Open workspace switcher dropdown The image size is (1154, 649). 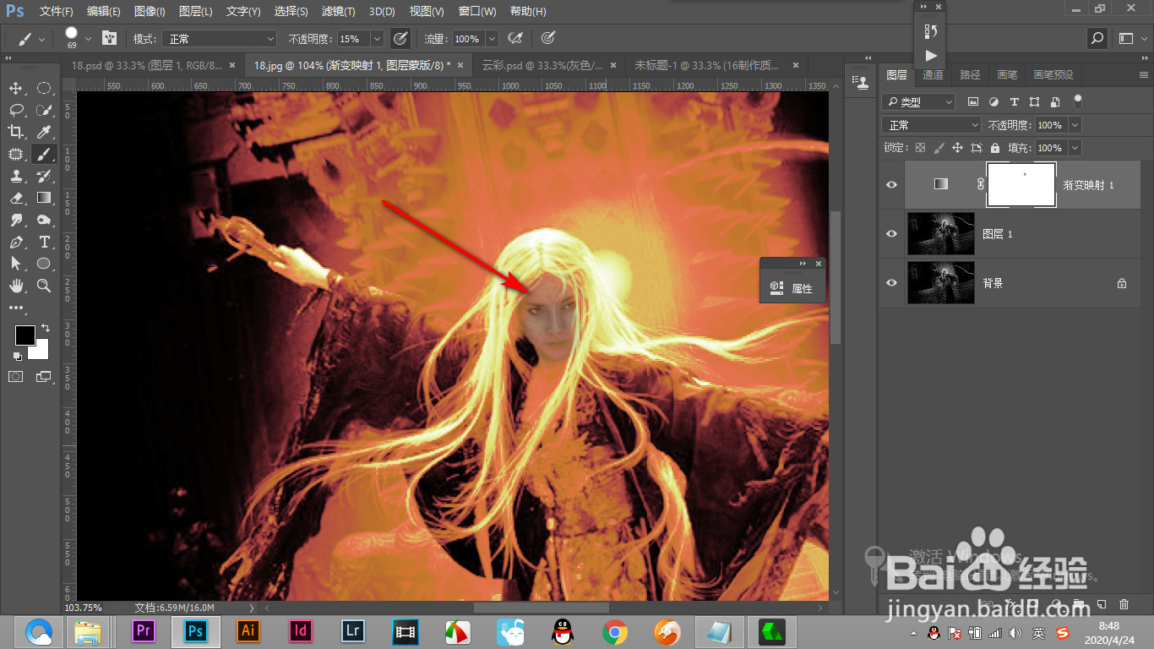coord(1133,38)
